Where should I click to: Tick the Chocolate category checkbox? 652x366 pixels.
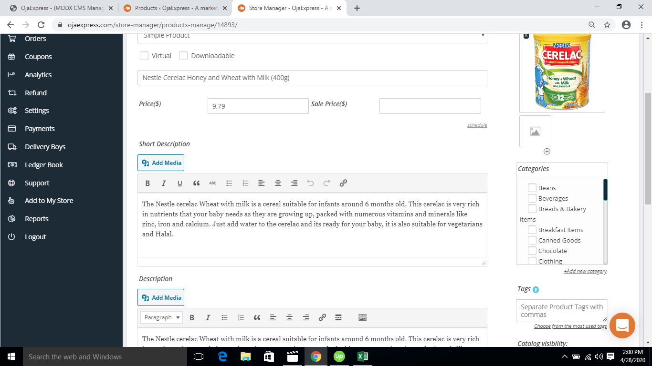[x=532, y=251]
